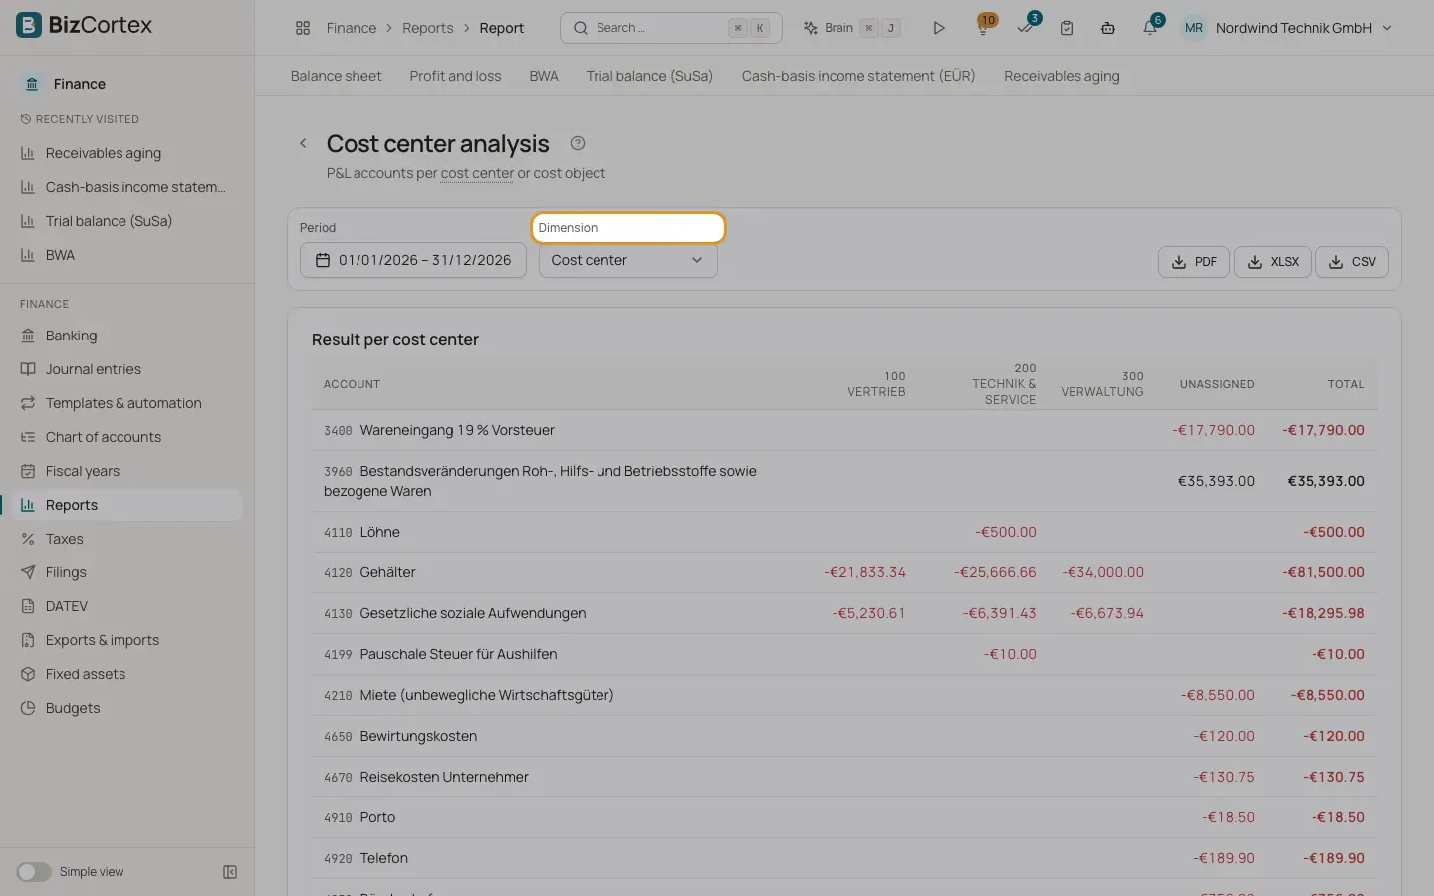Screen dimensions: 1434x896
Task: Switch to the Trial balance (SuSa) tab
Action: (x=649, y=76)
